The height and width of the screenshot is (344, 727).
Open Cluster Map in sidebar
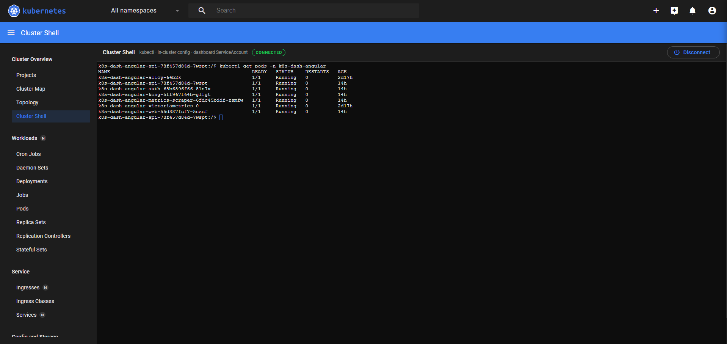[x=31, y=89]
